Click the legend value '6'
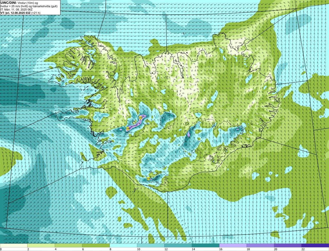Image resolution: width=329 pixels, height=251 pixels. [x=83, y=249]
